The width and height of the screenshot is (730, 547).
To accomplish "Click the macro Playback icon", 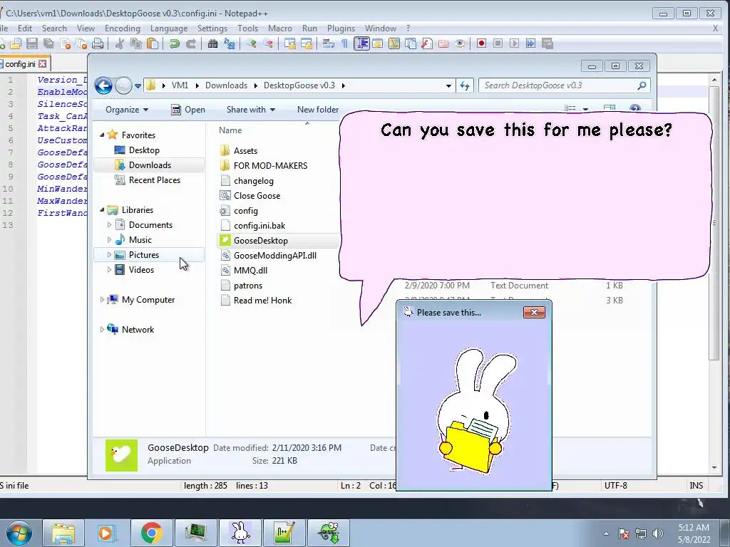I will [514, 43].
